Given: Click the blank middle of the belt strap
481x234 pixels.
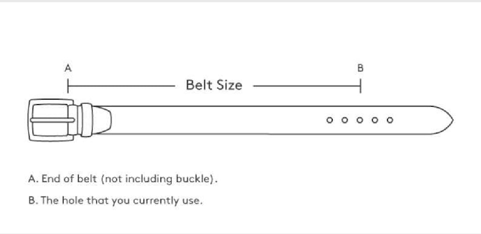Looking at the screenshot, I should pos(214,120).
